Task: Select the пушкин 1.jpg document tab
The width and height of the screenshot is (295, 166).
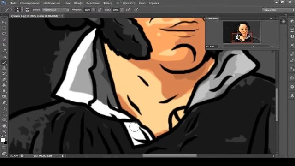Action: 35,16
